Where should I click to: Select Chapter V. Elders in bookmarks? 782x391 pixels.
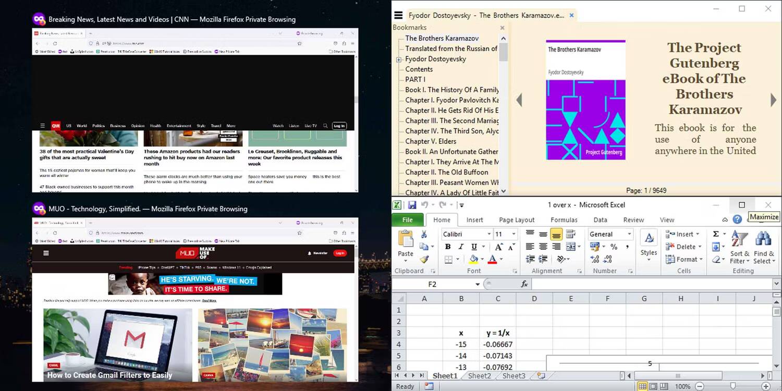[x=431, y=141]
